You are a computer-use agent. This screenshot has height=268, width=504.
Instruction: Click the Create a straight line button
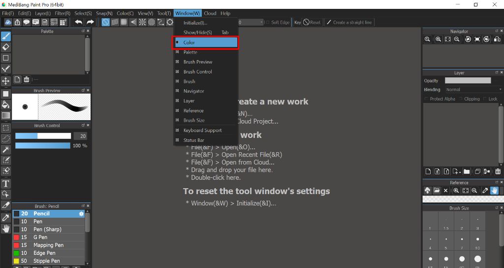click(x=349, y=22)
